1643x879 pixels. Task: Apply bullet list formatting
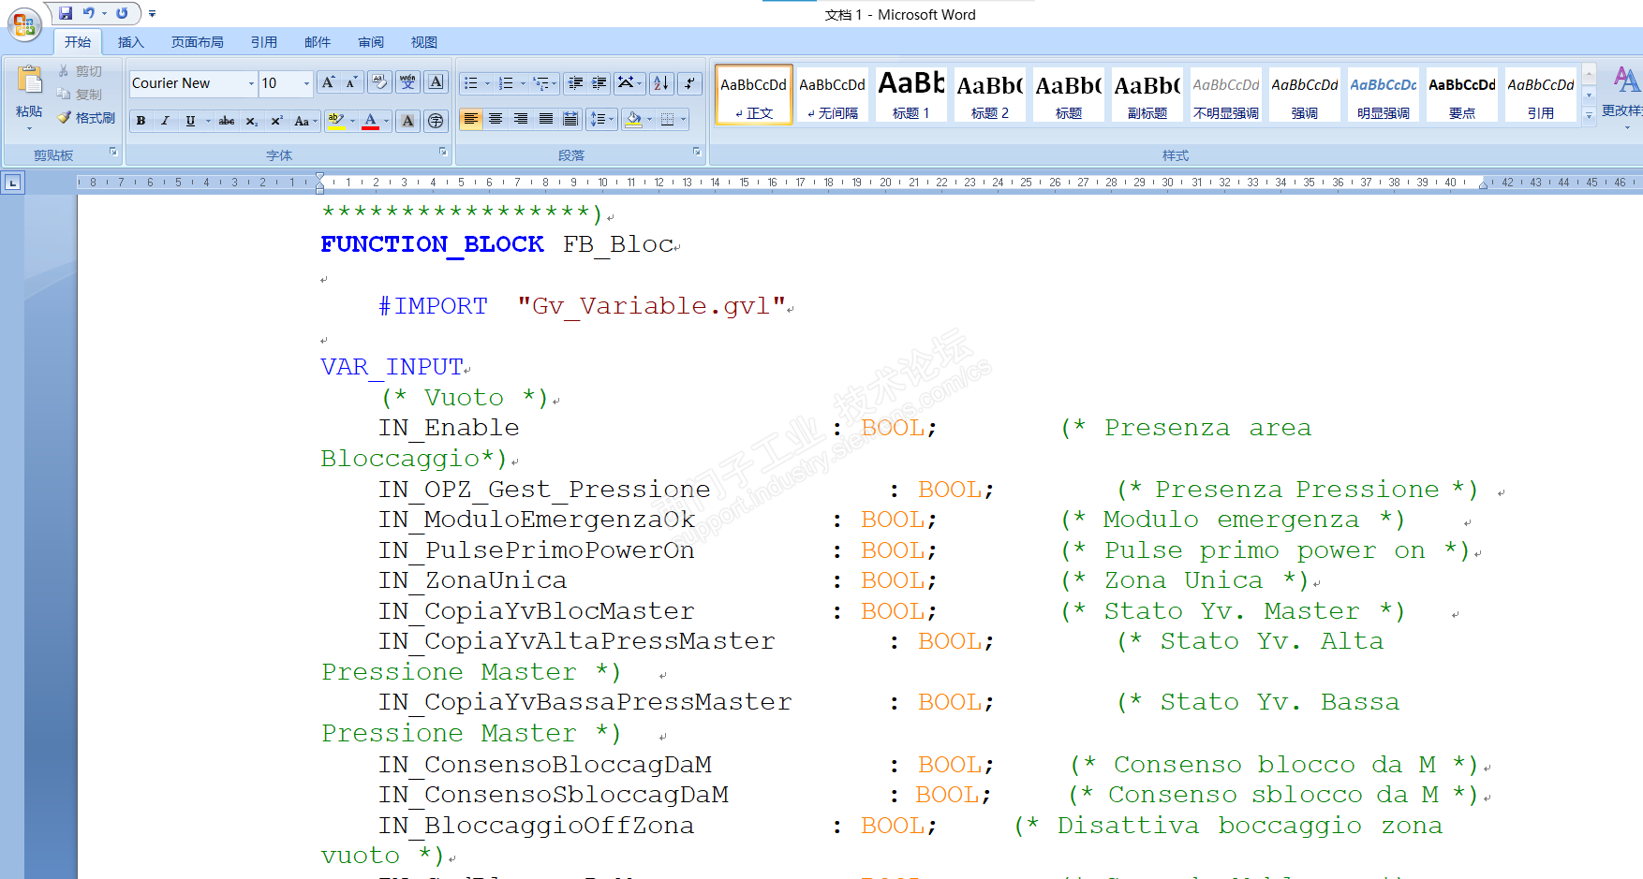tap(470, 83)
